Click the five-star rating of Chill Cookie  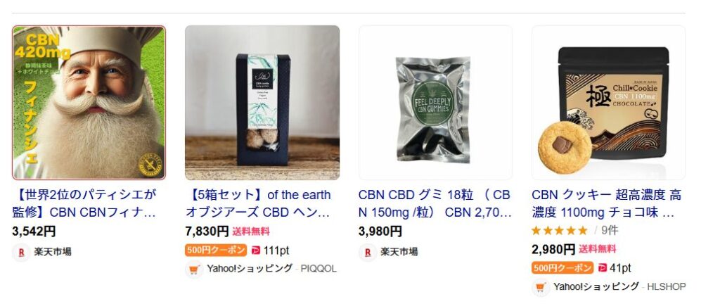(x=559, y=231)
